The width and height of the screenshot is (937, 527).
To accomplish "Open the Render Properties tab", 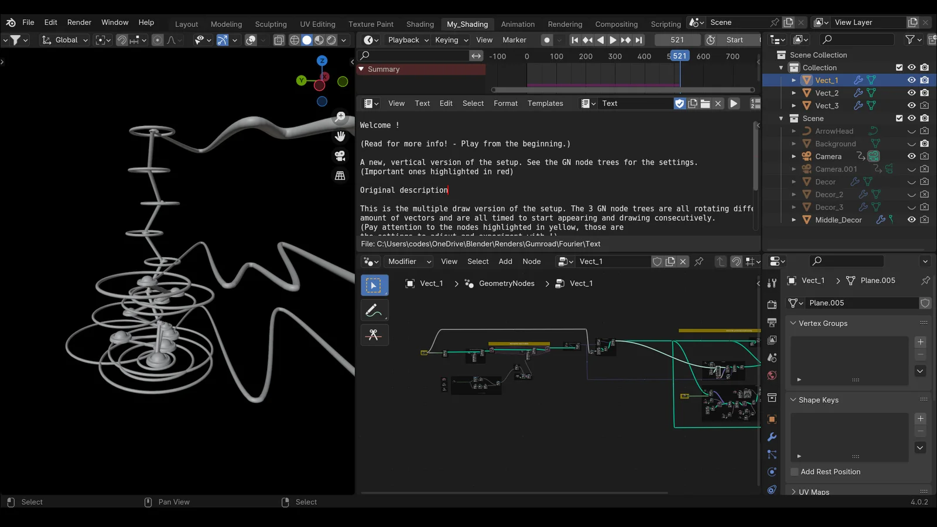I will click(771, 304).
